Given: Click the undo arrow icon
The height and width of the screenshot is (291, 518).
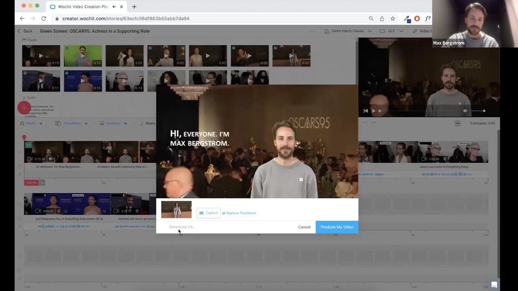Looking at the screenshot, I should pyautogui.click(x=365, y=123).
